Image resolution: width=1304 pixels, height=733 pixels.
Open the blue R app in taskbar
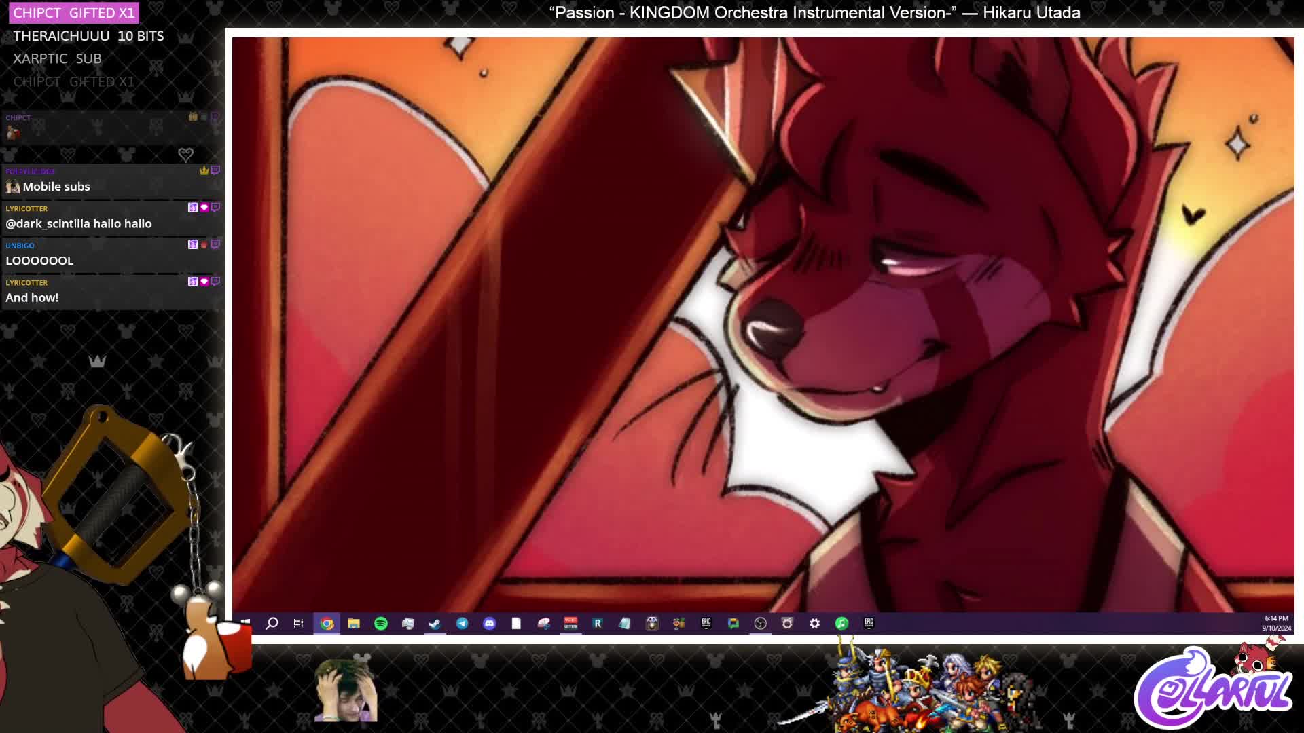click(x=598, y=623)
